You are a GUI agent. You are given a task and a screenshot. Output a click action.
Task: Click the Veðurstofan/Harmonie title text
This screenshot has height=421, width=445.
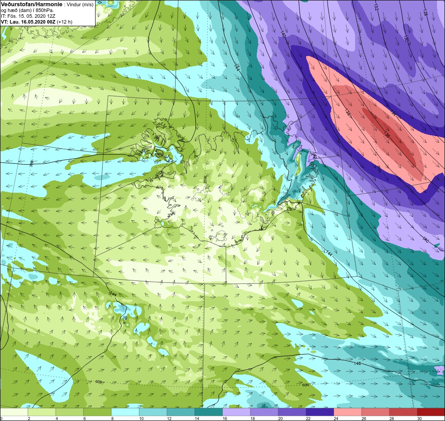pos(32,4)
